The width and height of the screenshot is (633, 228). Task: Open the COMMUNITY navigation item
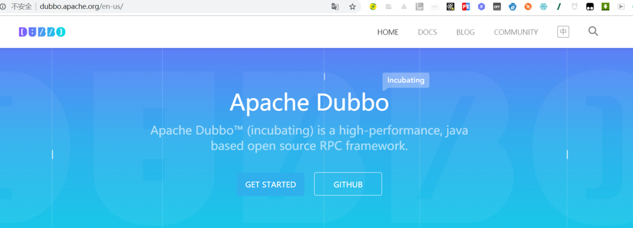pos(516,32)
